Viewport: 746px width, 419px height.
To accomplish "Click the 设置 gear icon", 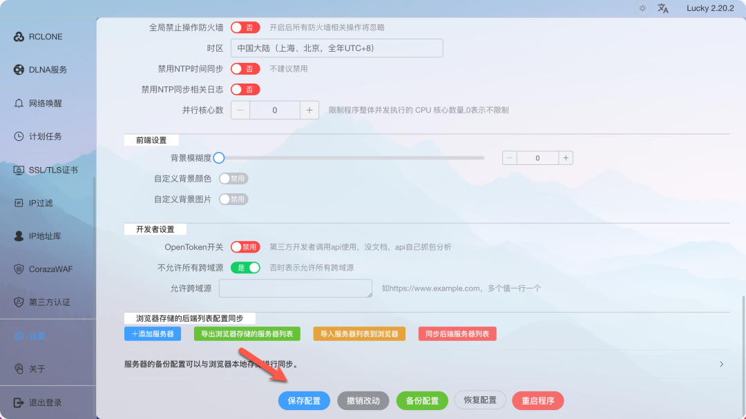I will pyautogui.click(x=19, y=335).
